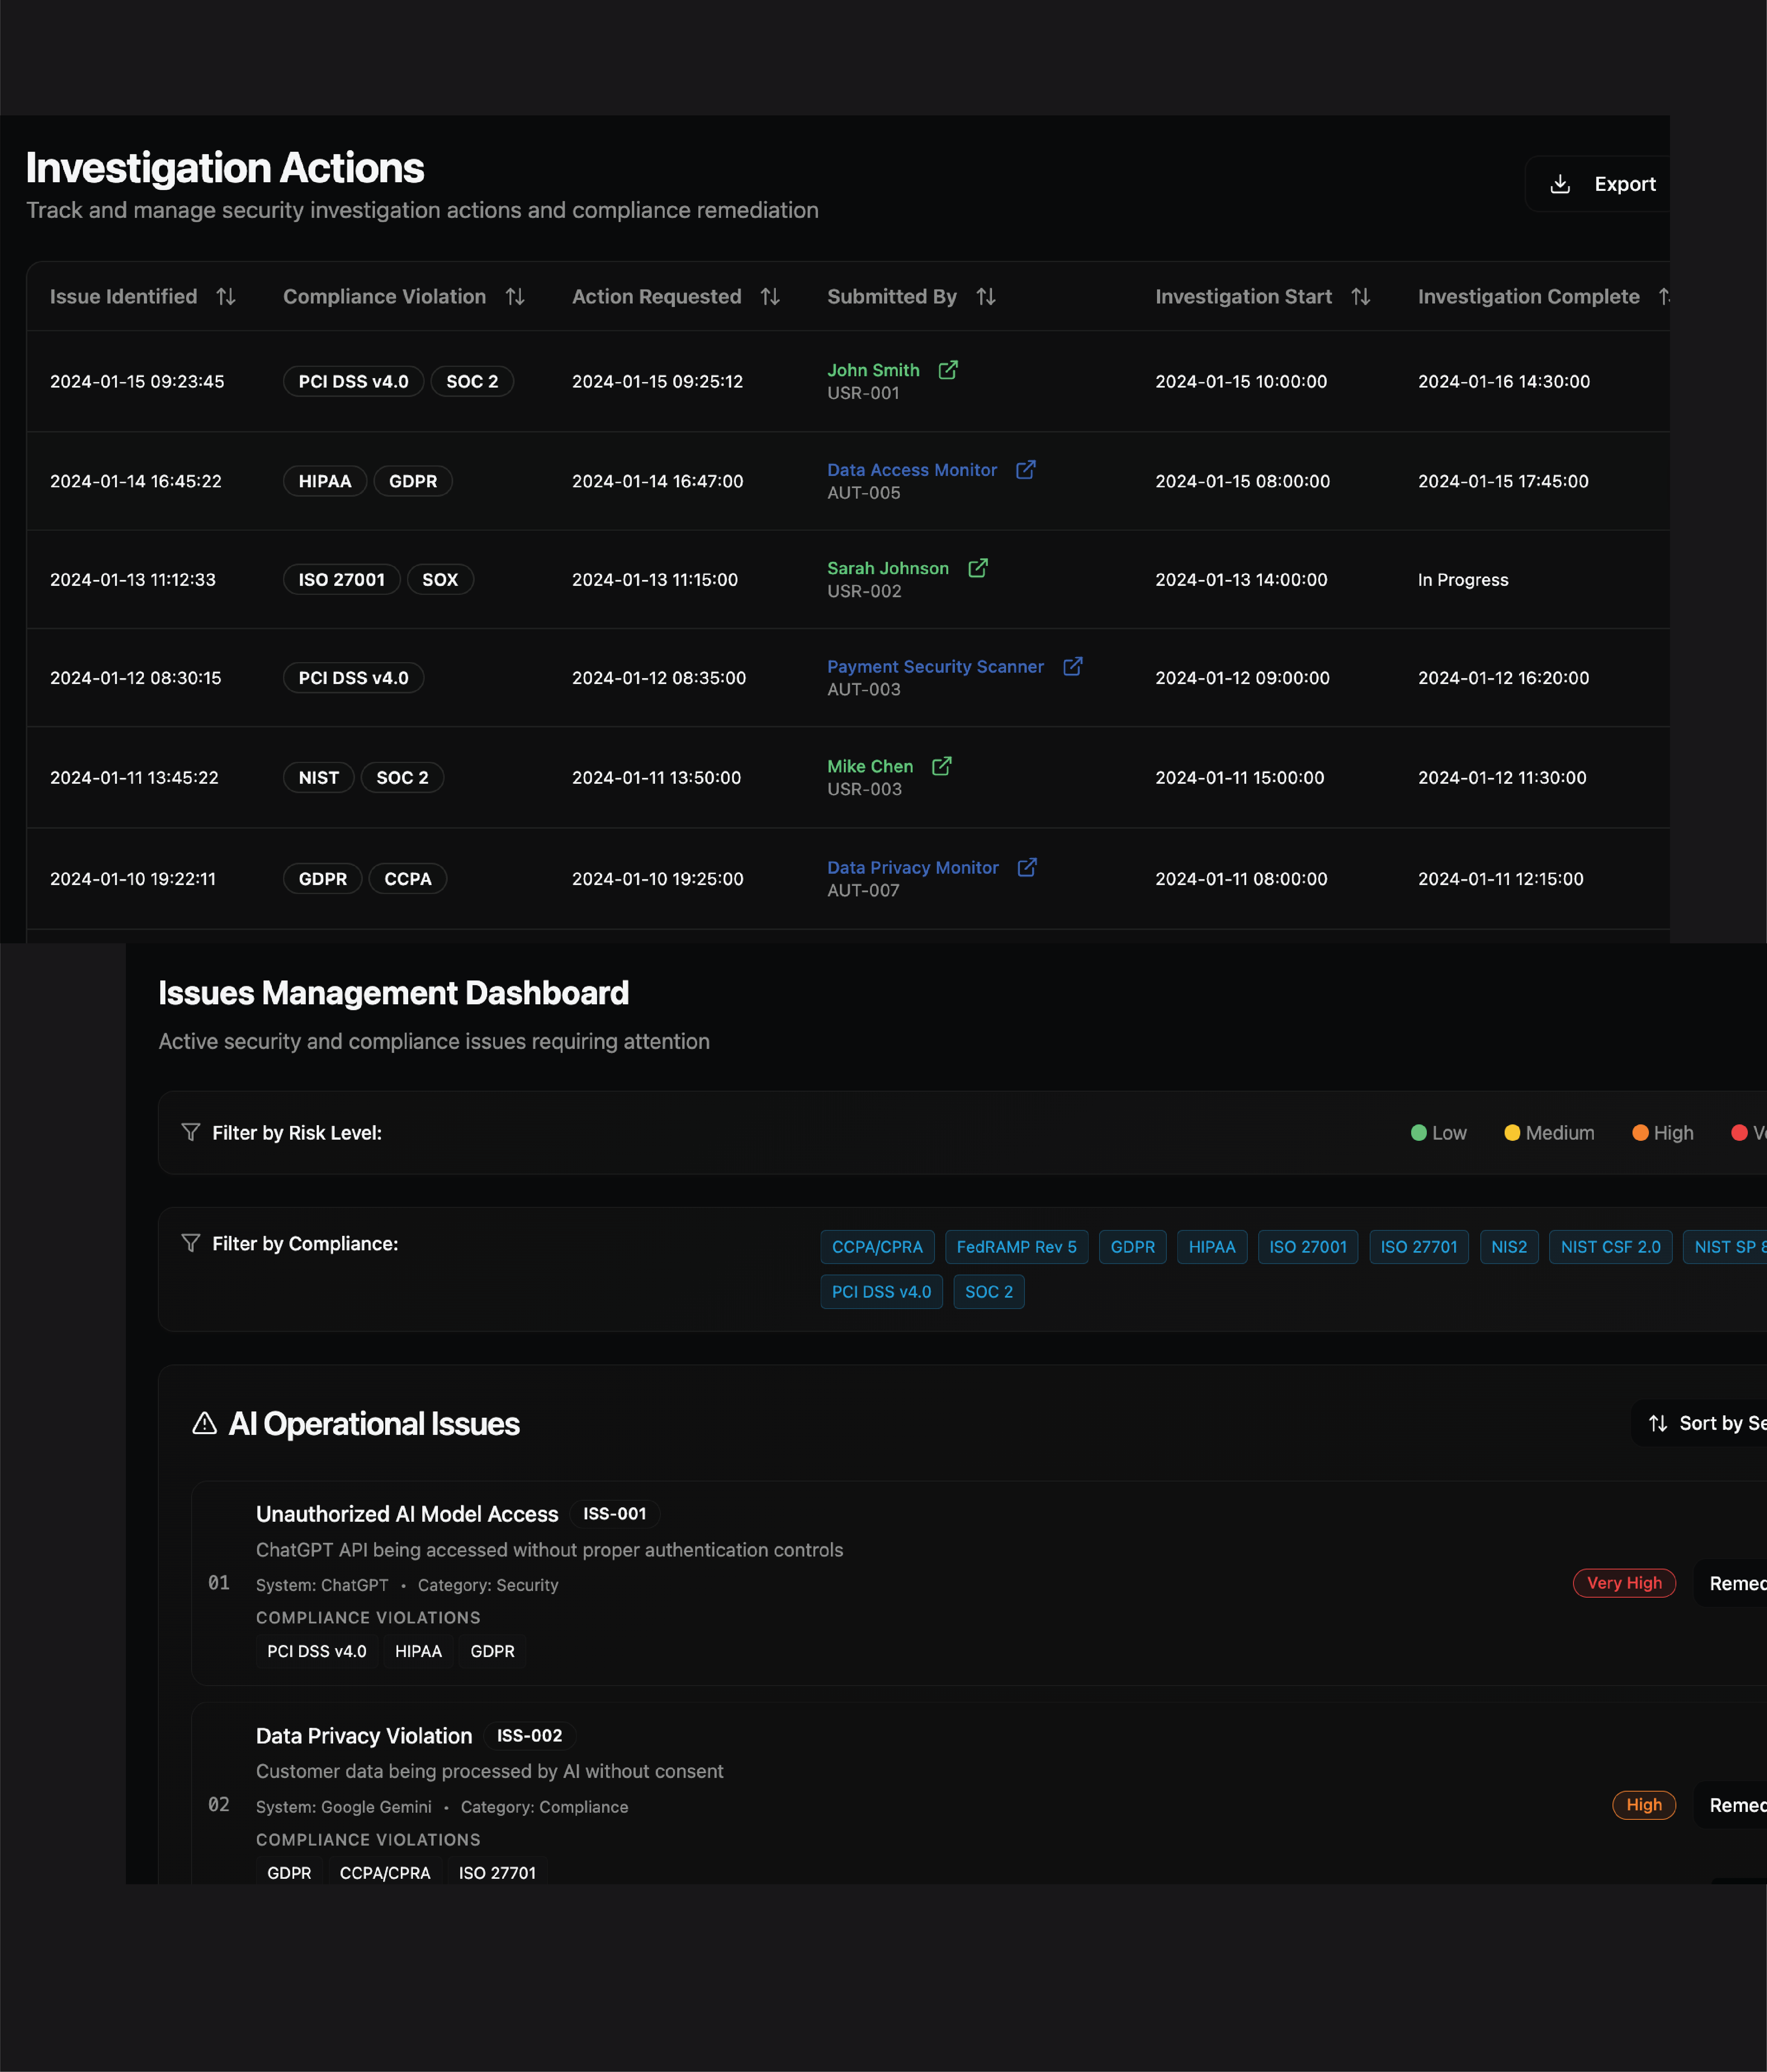Open John Smith external link icon
Screen dimensions: 1767x2072
coord(948,370)
